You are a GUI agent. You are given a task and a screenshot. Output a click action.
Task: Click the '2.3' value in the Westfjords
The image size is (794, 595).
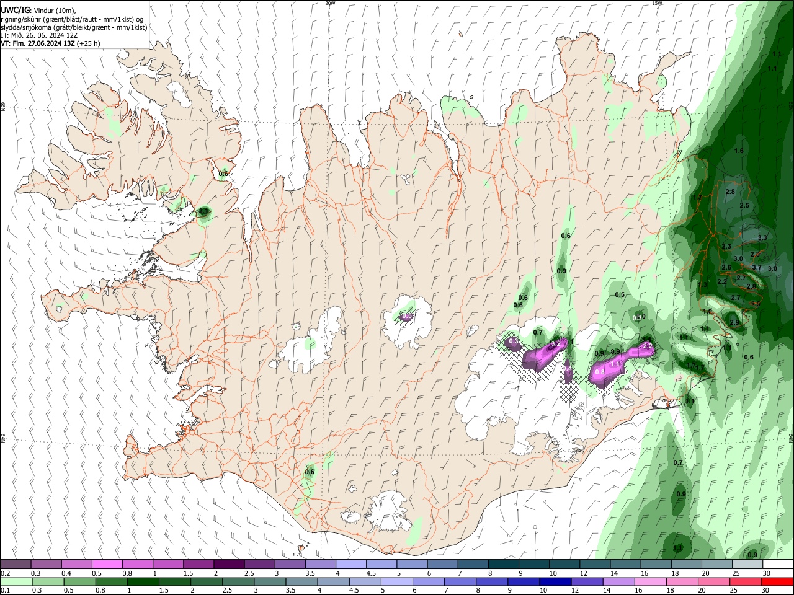click(203, 212)
